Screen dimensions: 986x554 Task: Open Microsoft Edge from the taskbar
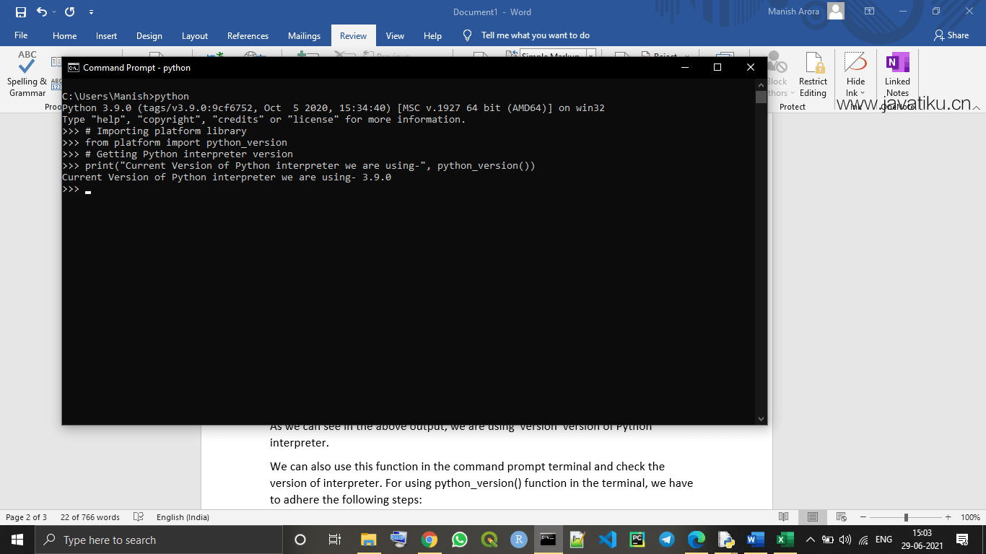pos(696,540)
